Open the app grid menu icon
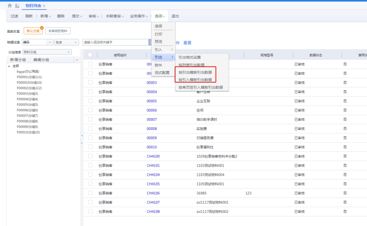The image size is (367, 226). tap(17, 6)
